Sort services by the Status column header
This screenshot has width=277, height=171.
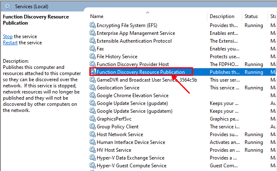[x=251, y=16]
